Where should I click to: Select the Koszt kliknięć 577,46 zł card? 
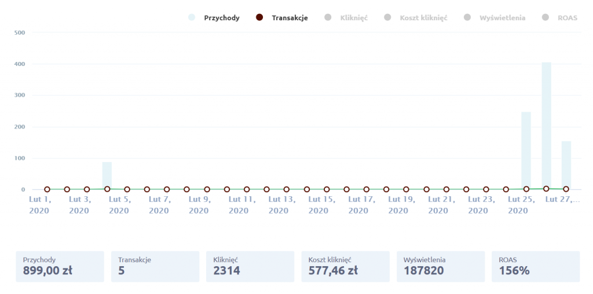[x=345, y=266]
